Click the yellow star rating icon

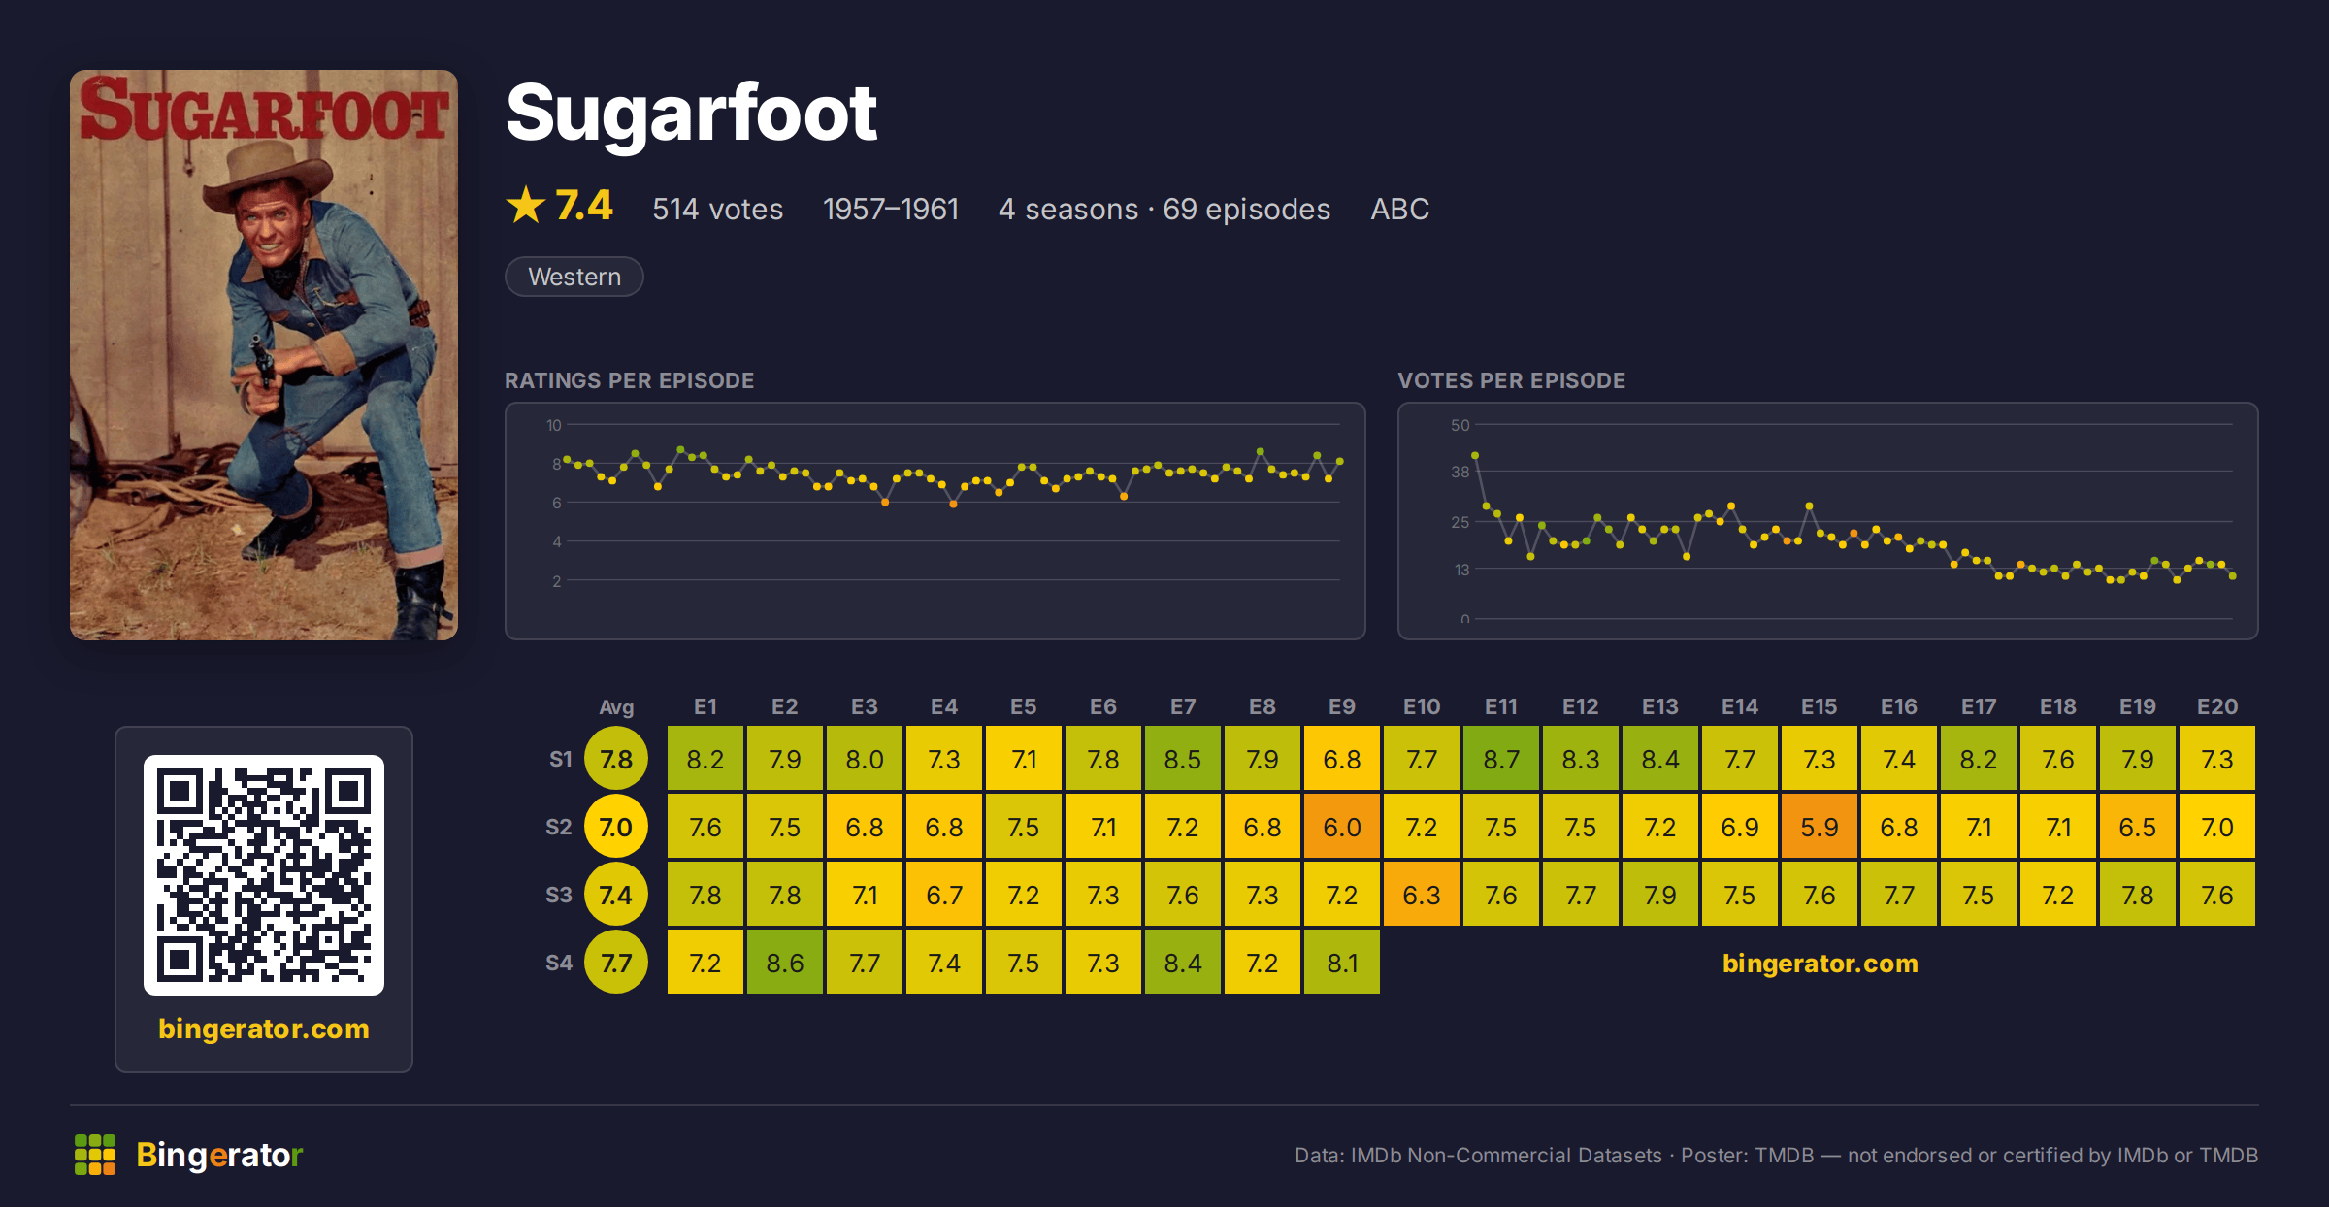tap(526, 206)
